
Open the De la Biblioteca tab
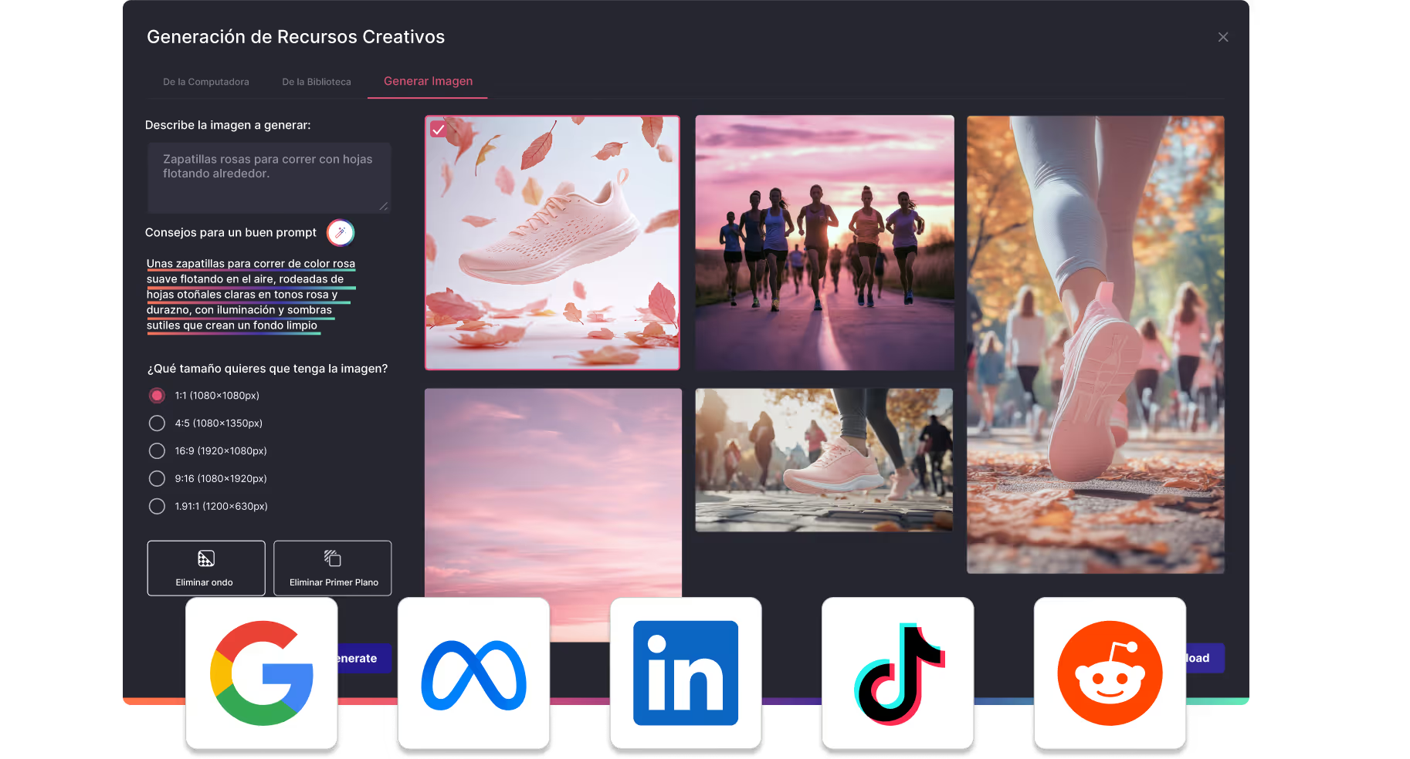[317, 82]
